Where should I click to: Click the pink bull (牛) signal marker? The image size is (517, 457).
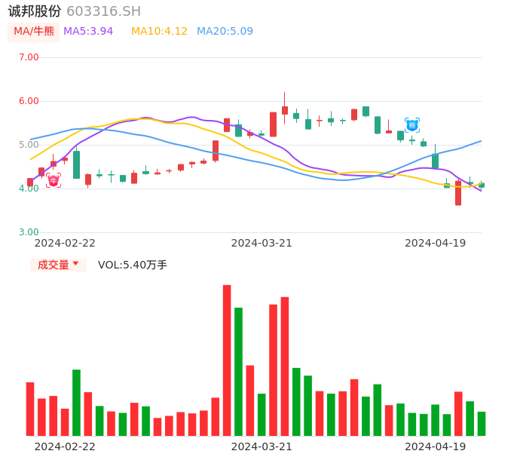coord(54,180)
